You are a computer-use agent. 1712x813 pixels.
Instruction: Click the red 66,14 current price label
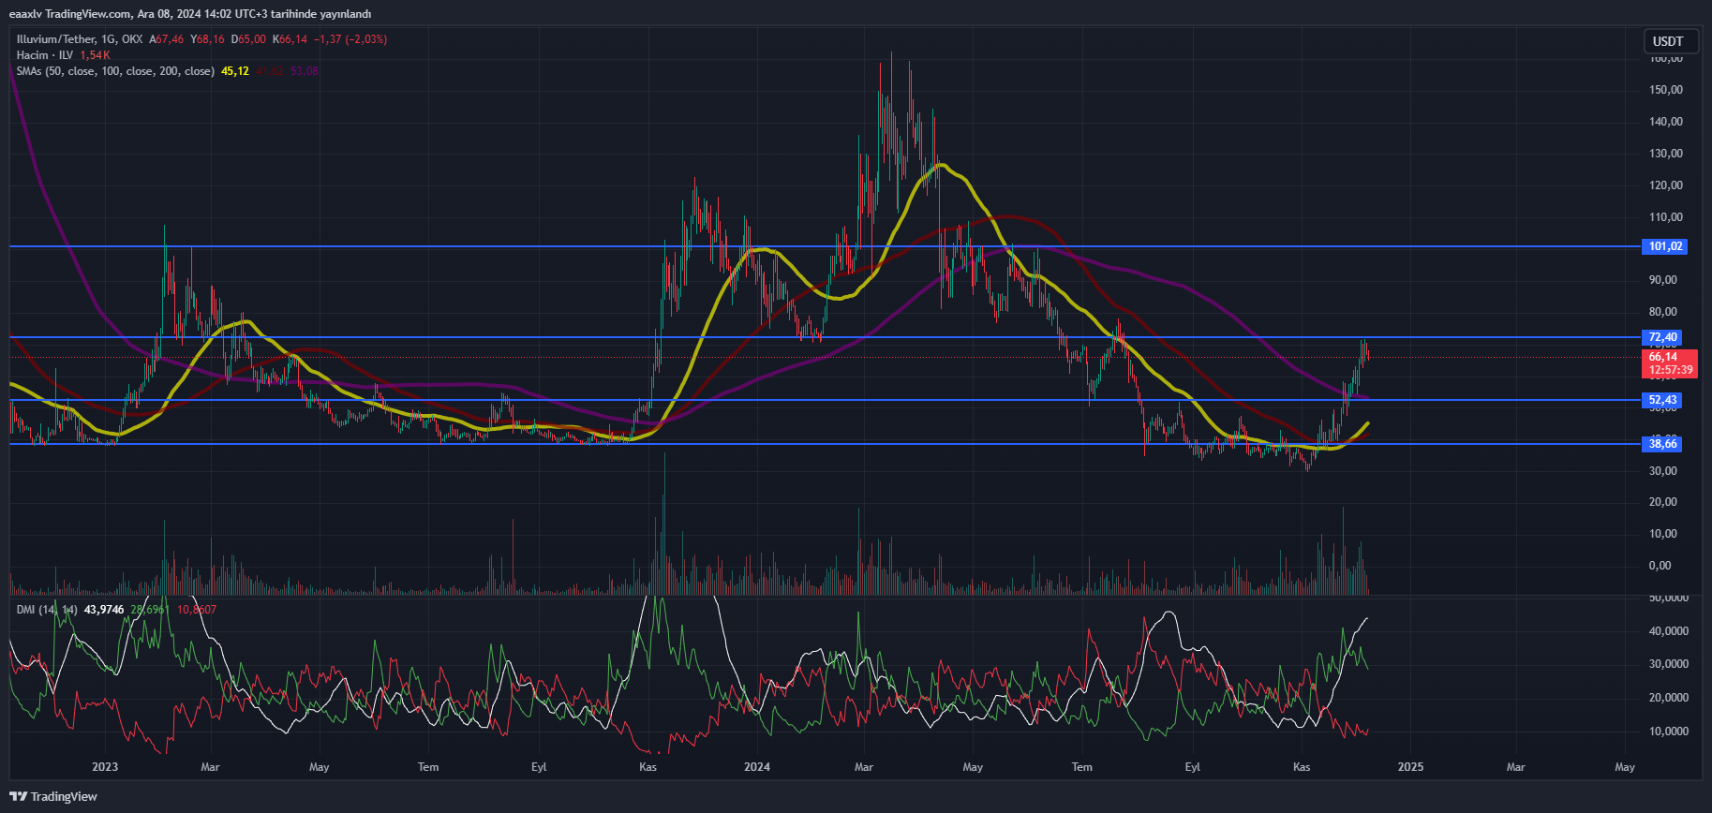pos(1662,357)
